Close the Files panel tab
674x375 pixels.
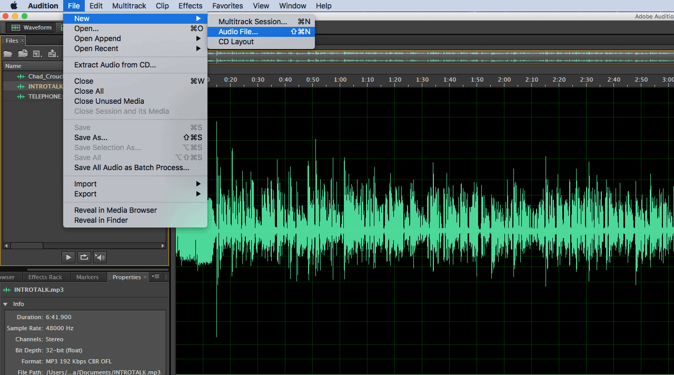(22, 41)
